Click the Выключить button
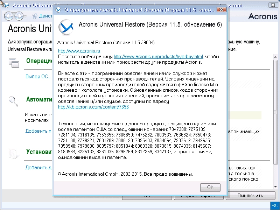The height and width of the screenshot is (210, 280). point(250,196)
